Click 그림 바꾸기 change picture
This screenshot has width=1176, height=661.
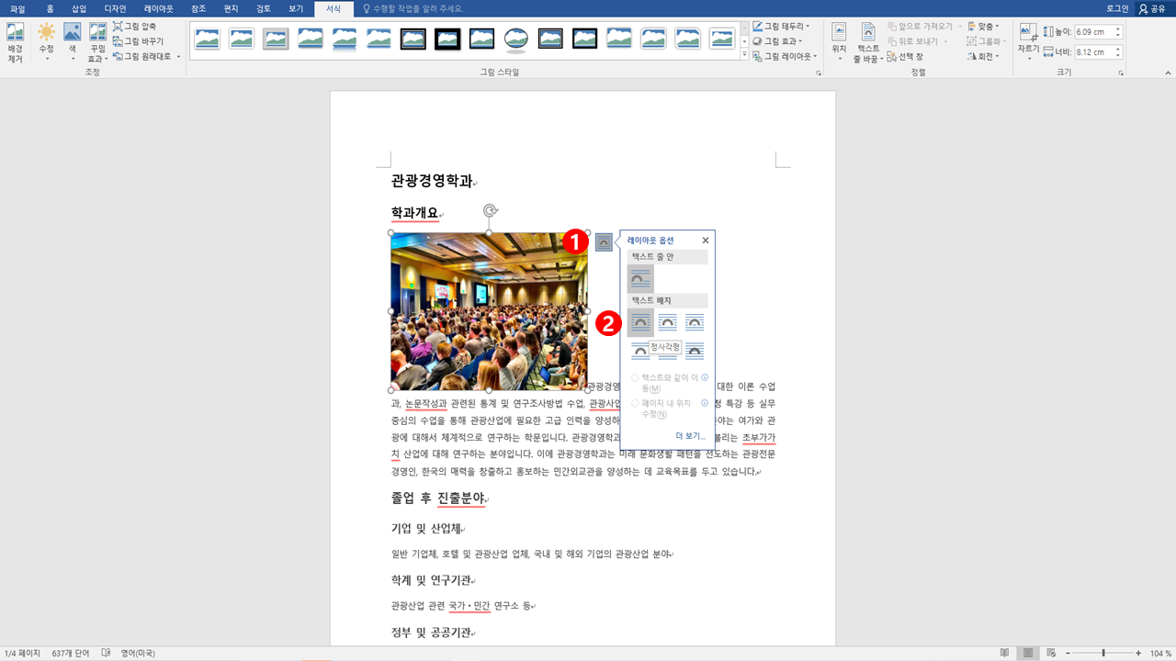[139, 41]
